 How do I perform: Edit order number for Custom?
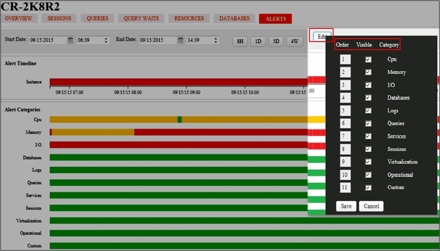[x=345, y=188]
